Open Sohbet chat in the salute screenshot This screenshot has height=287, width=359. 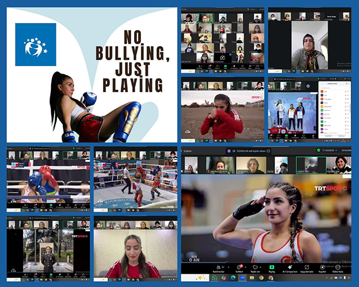pos(239,267)
